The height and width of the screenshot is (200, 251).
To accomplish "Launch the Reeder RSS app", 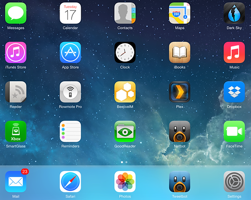I will [16, 92].
